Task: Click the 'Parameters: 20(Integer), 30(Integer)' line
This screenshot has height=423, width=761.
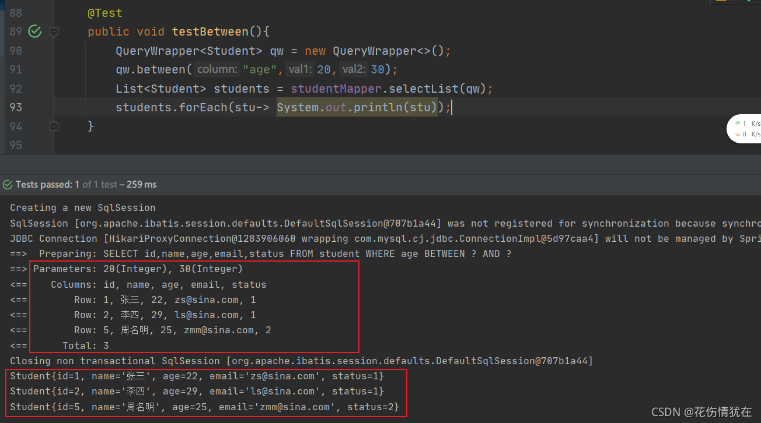Action: point(127,269)
